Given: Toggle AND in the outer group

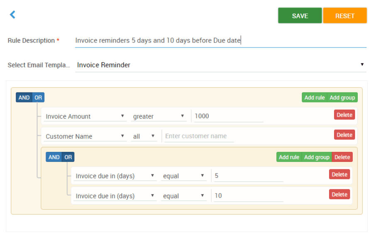Looking at the screenshot, I should [24, 97].
